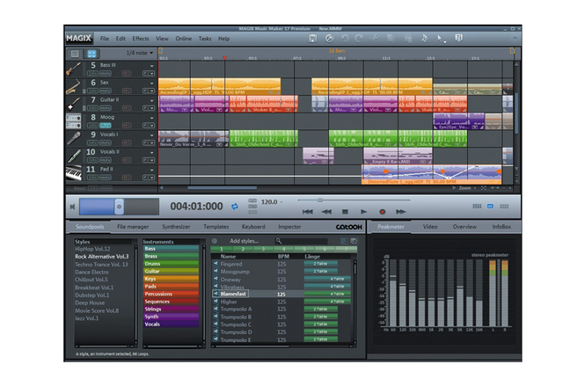Click the slider knob above transport buttons
The width and height of the screenshot is (585, 386).
click(320, 200)
